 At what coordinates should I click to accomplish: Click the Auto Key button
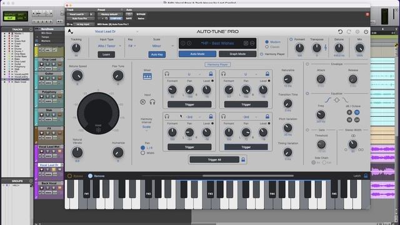click(x=157, y=54)
